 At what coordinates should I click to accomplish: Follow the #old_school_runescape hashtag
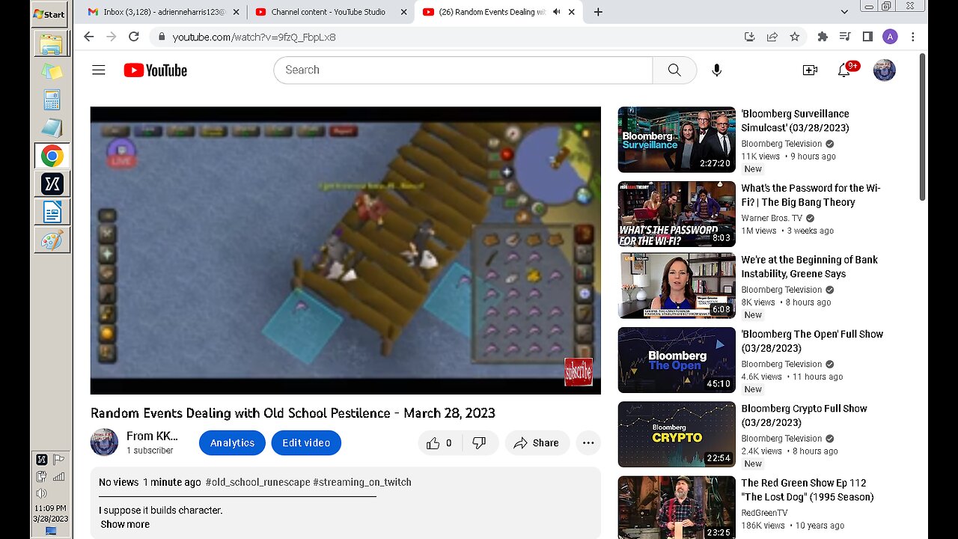pos(257,482)
